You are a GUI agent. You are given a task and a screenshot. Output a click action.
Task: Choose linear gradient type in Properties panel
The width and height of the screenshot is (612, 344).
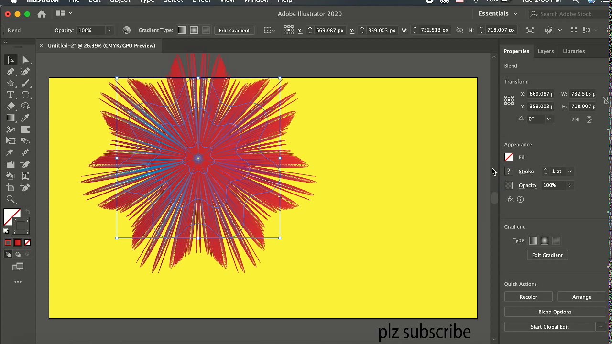coord(533,241)
